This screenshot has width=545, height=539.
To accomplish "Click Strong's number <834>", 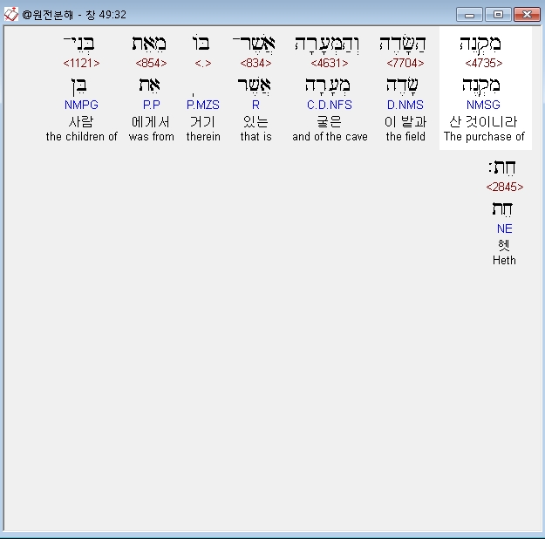I will 255,63.
